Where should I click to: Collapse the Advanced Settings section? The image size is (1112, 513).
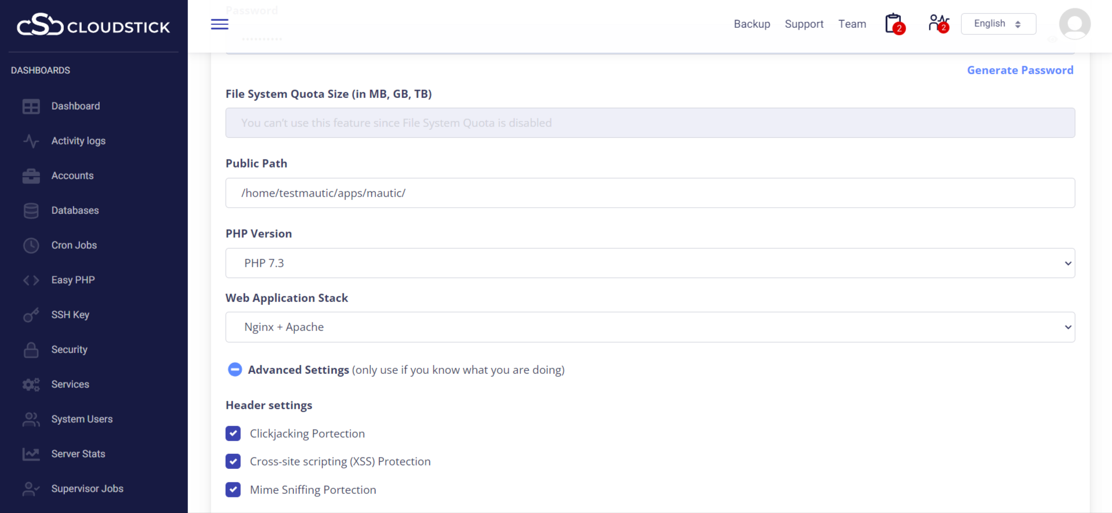pyautogui.click(x=235, y=370)
